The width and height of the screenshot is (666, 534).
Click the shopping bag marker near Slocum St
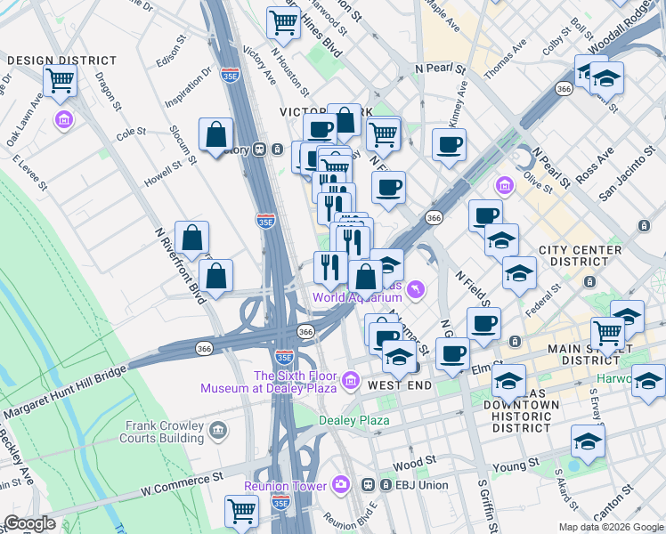(x=215, y=138)
